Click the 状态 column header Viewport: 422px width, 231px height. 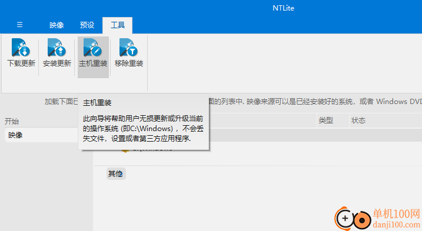[358, 120]
